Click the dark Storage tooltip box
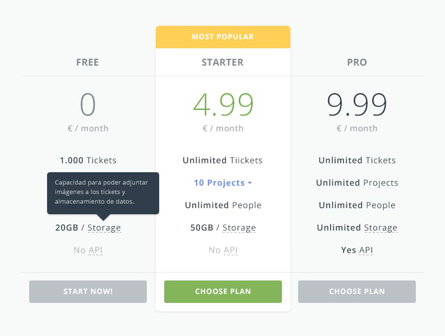This screenshot has width=445, height=336. click(103, 192)
